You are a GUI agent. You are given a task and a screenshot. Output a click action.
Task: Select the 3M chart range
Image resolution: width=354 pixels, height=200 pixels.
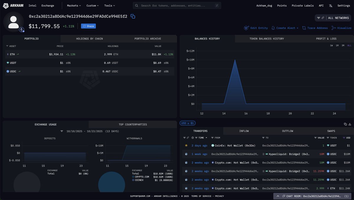point(343,45)
